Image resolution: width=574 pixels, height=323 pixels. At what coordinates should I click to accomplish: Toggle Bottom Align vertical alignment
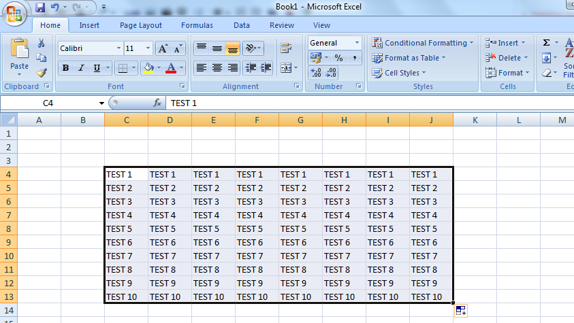[232, 48]
